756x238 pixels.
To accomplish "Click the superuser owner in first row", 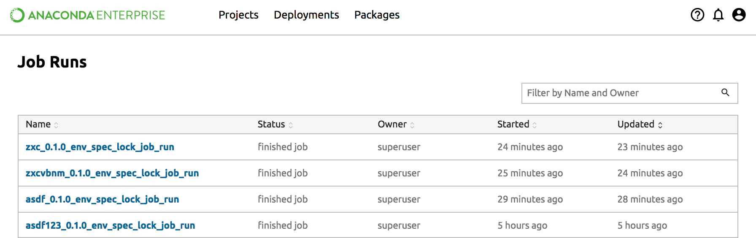I will pos(399,147).
